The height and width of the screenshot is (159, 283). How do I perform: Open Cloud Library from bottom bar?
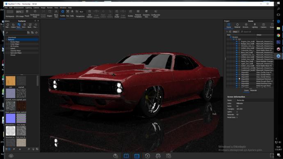11,156
